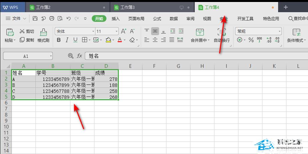The height and width of the screenshot is (154, 308).
Task: Open the Name Box dropdown arrow
Action: click(x=51, y=56)
